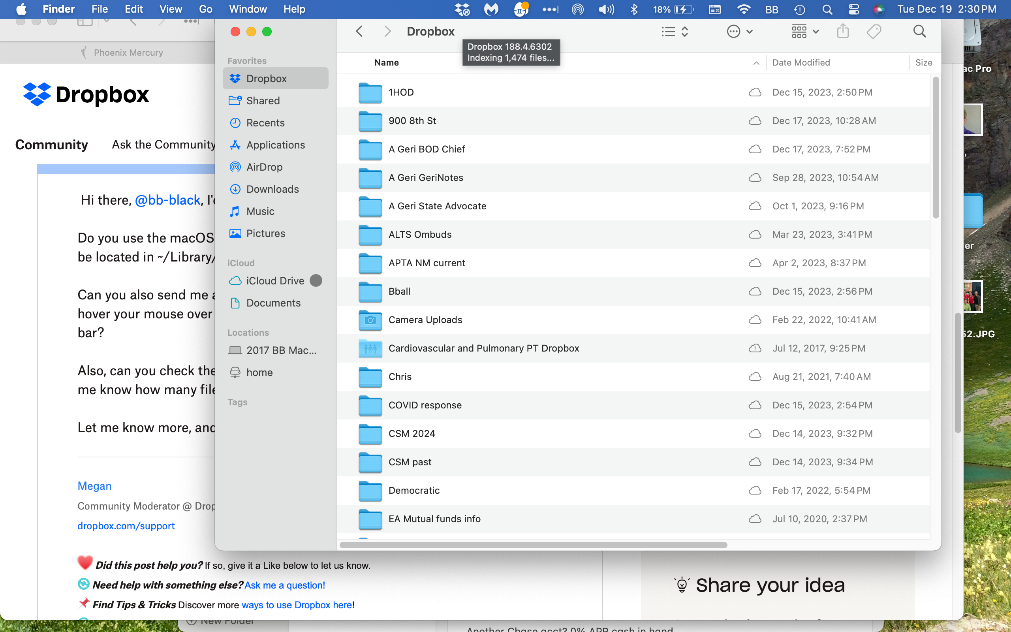Open the Edit menu
Viewport: 1011px width, 632px height.
pyautogui.click(x=134, y=9)
